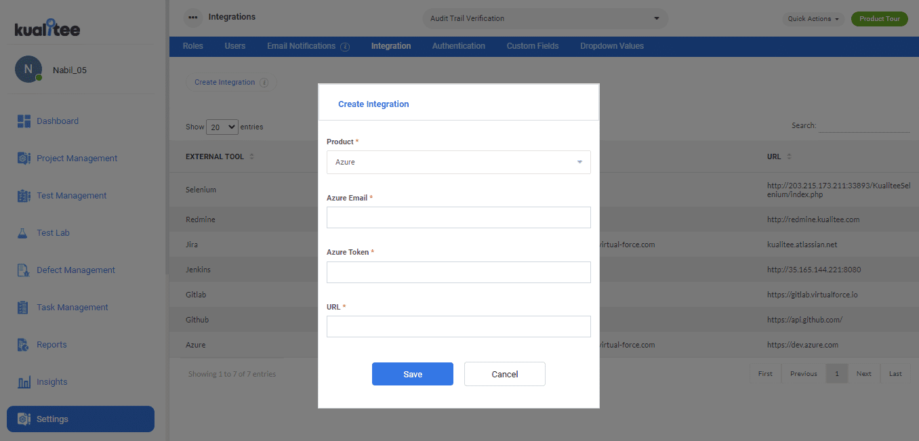Click info icon in Create Integration button
The width and height of the screenshot is (919, 441).
pyautogui.click(x=264, y=83)
